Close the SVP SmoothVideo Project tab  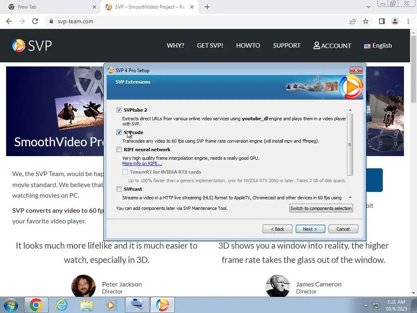pyautogui.click(x=192, y=7)
